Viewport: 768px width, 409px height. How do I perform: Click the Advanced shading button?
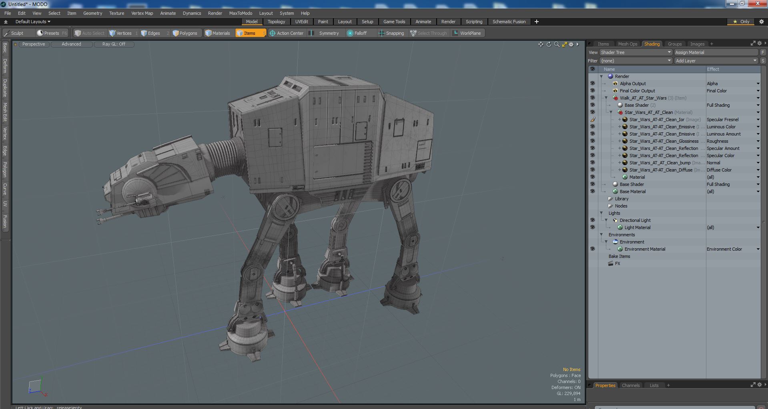(x=71, y=44)
